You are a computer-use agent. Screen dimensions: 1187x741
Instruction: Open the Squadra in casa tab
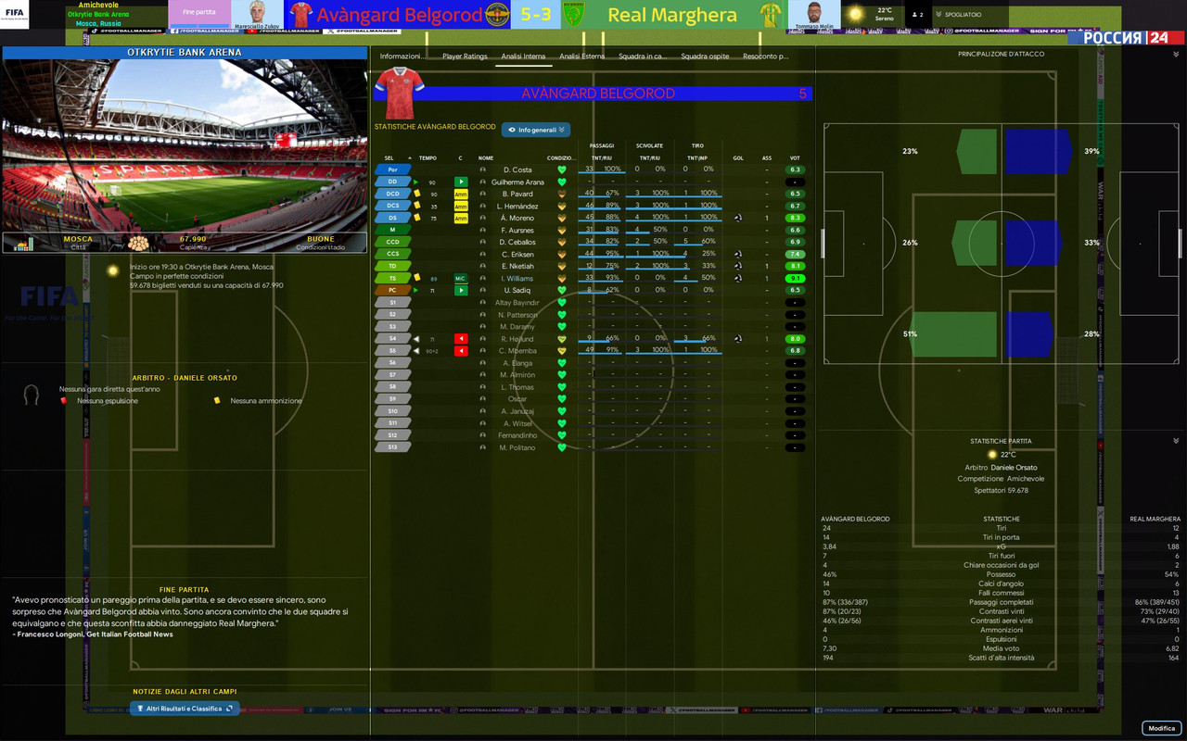[643, 57]
